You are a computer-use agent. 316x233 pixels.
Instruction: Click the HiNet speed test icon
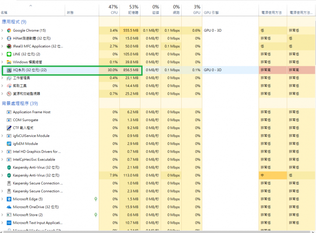click(9, 38)
